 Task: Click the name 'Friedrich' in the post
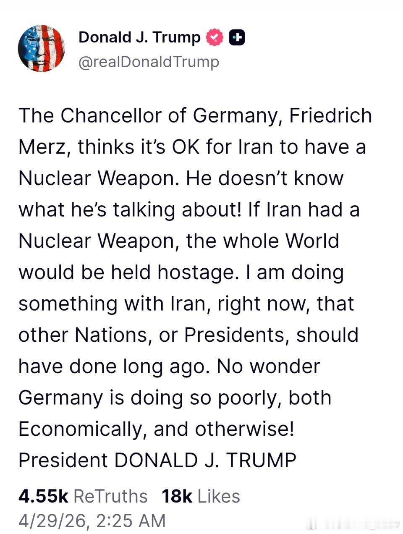[x=330, y=116]
